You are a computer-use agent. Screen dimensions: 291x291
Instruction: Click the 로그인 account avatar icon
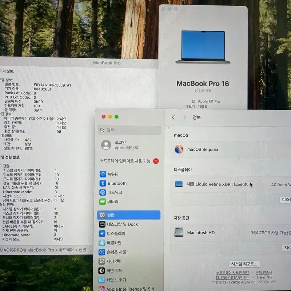click(x=106, y=145)
